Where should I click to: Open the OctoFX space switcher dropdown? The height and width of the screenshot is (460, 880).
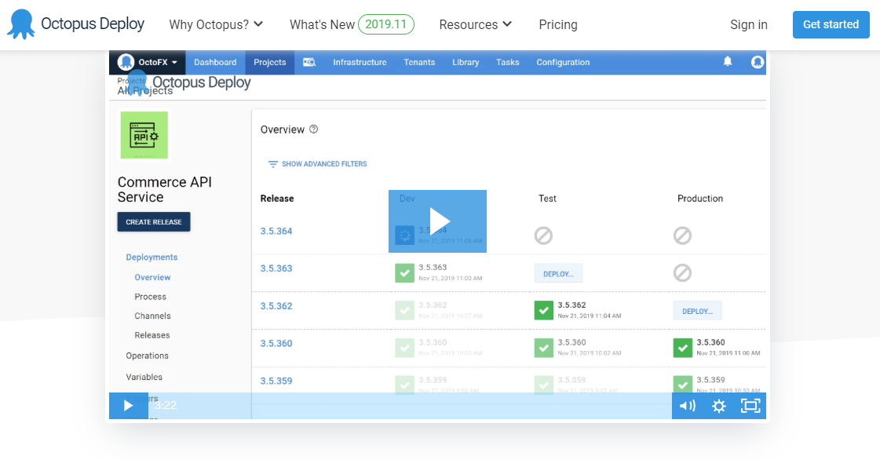pos(148,62)
